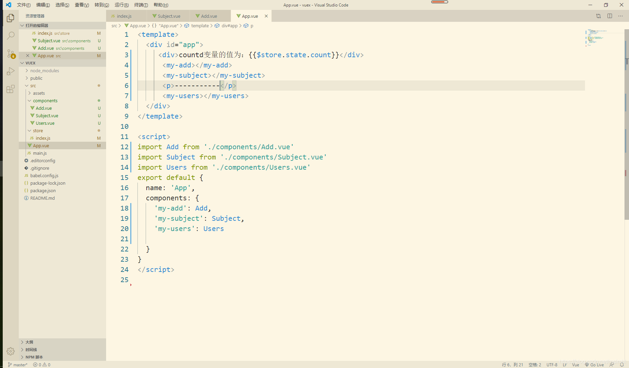Open the 转到(G) menu

102,5
